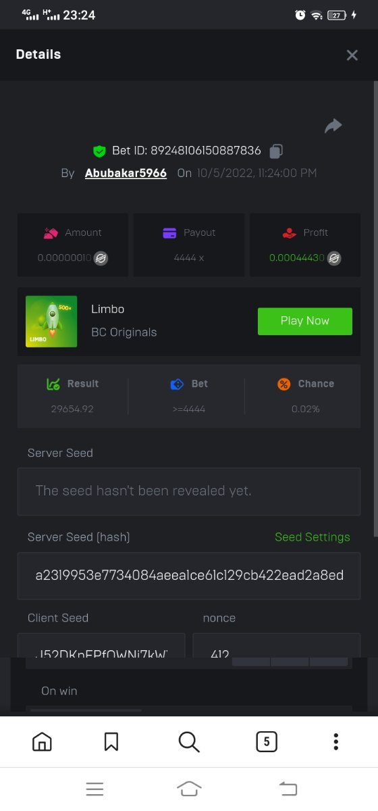Open Seed Settings link
This screenshot has height=811, width=378.
[313, 537]
